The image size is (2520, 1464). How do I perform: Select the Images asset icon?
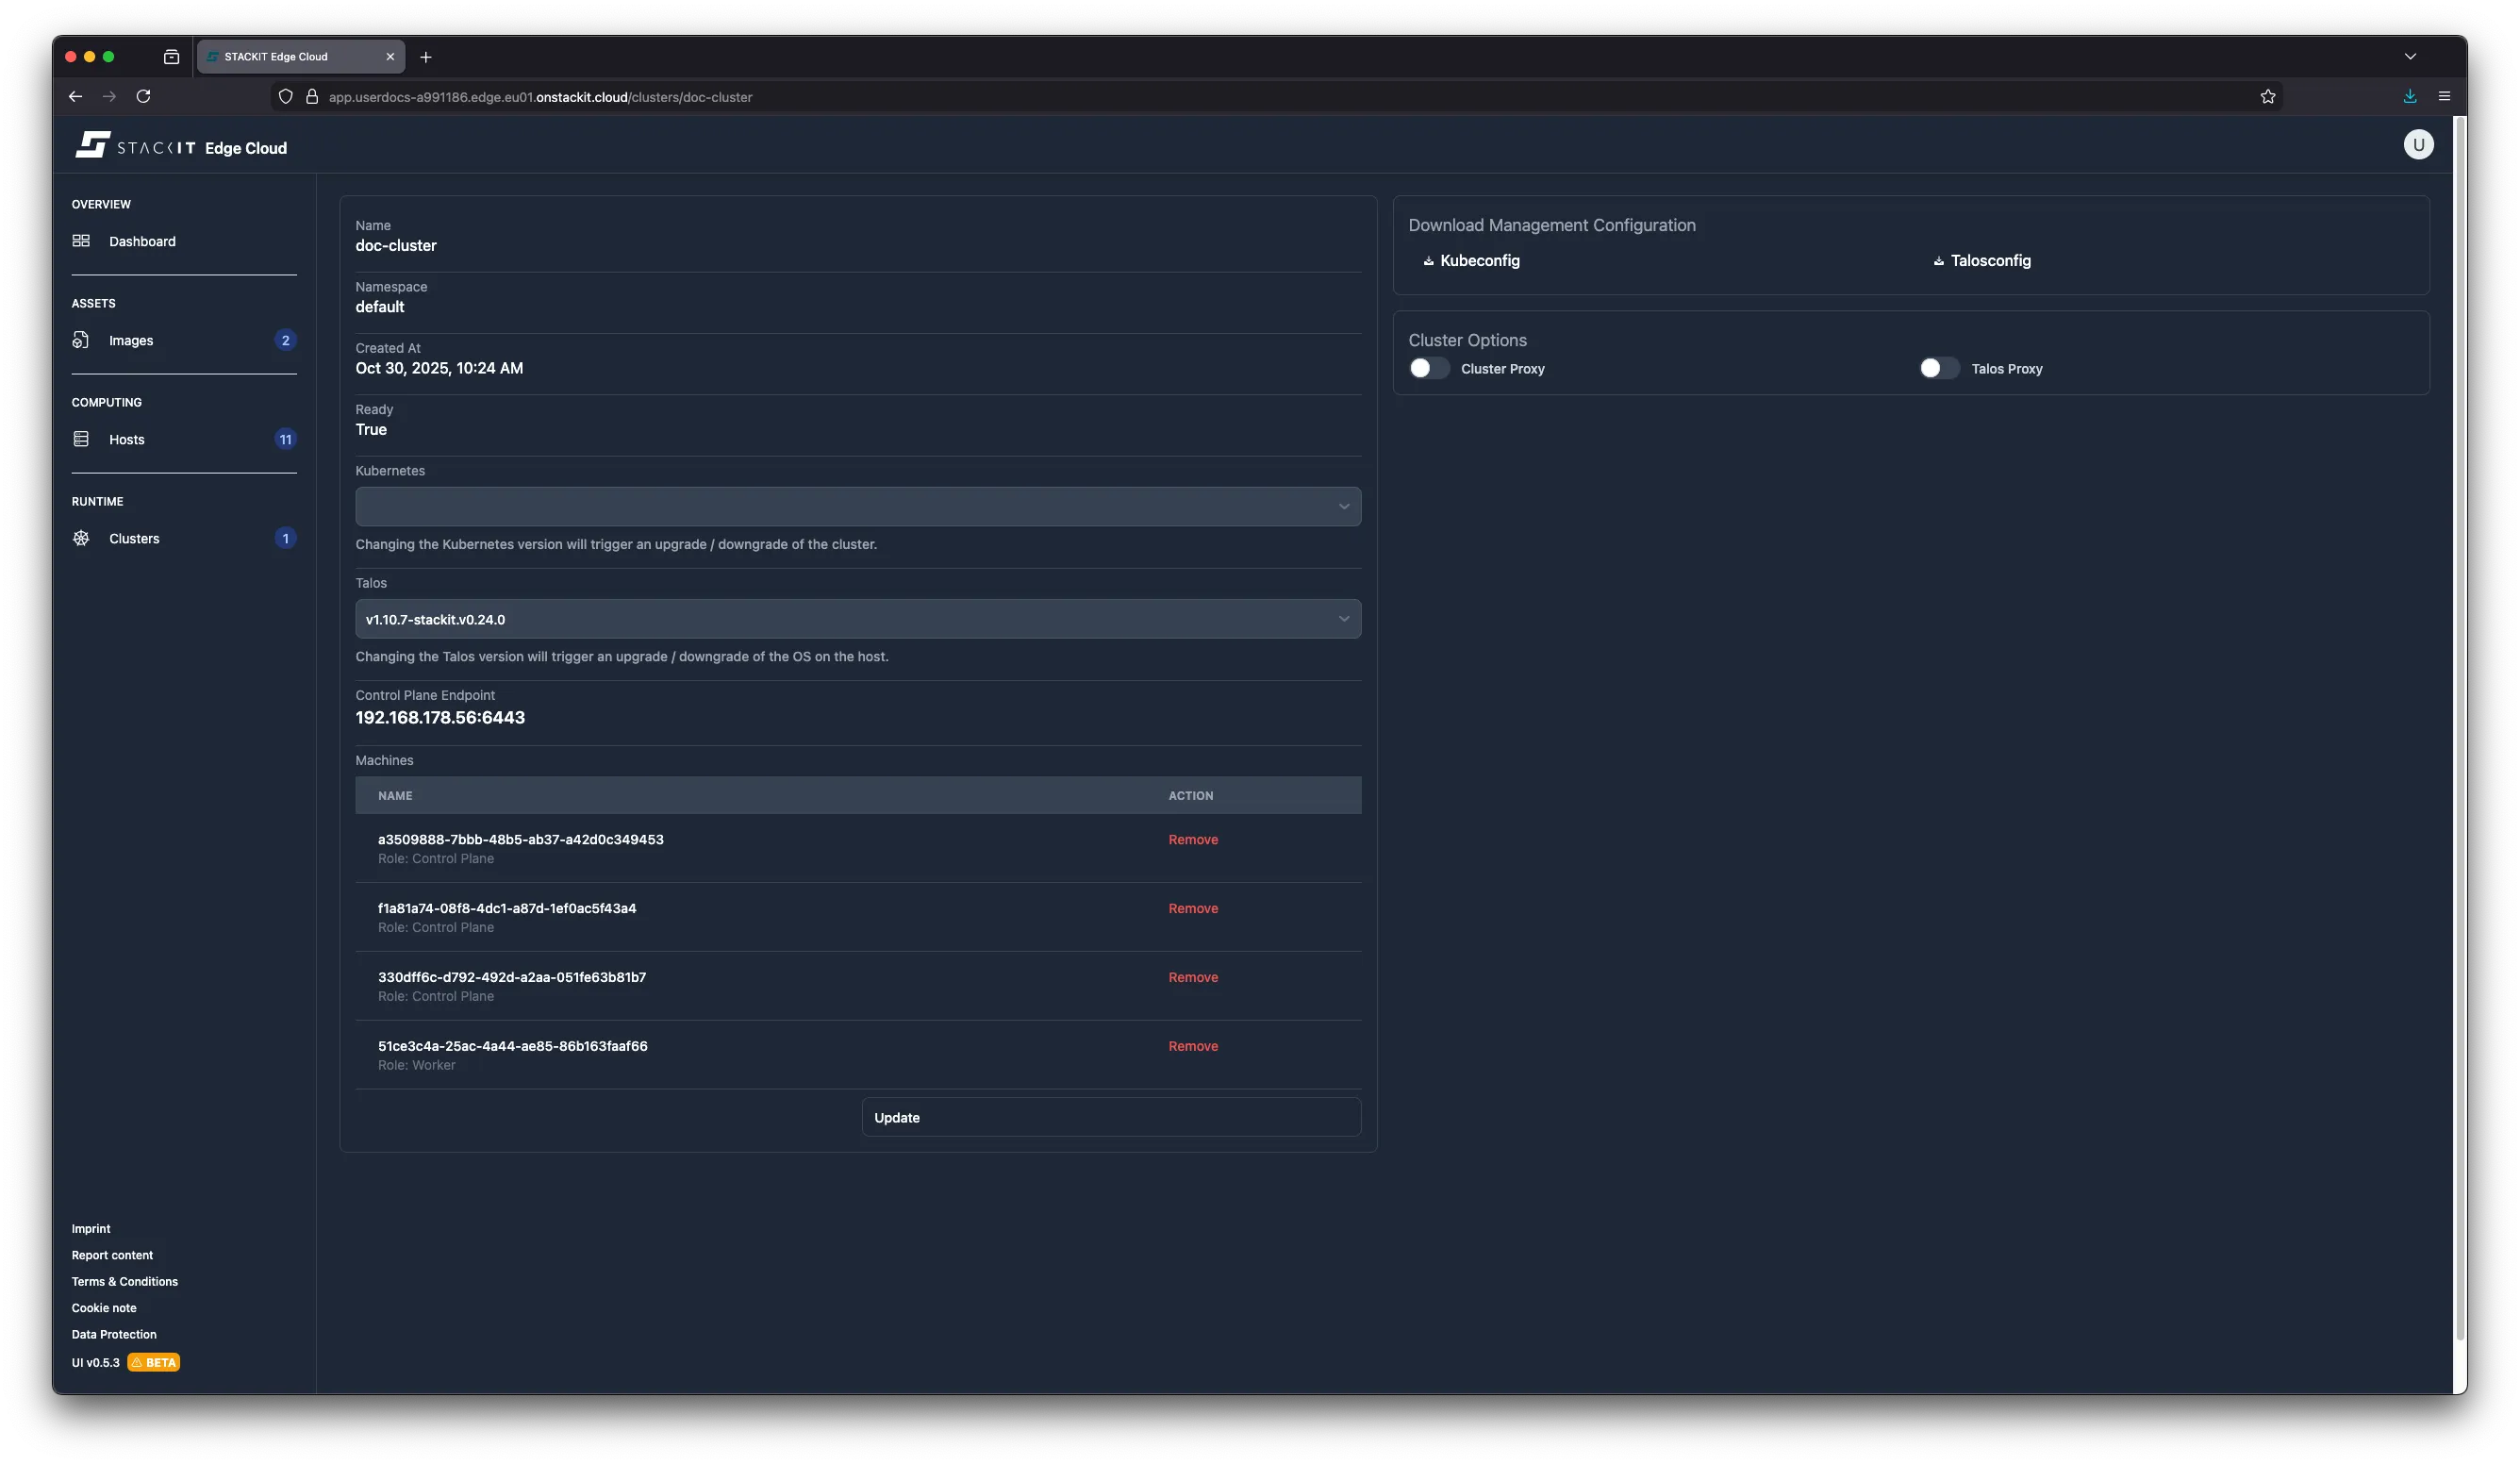tap(81, 340)
